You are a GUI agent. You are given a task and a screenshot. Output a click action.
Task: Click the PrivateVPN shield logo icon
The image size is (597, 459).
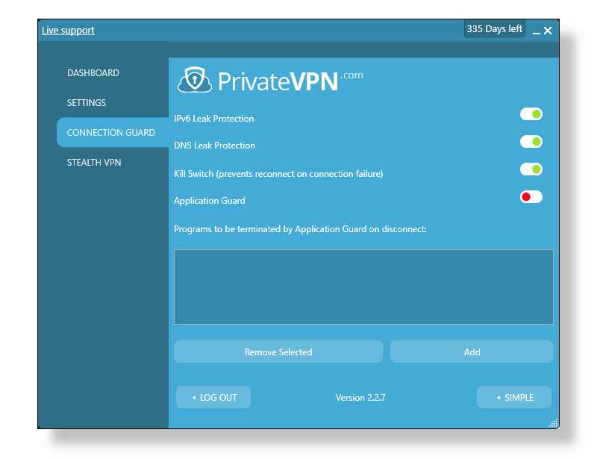[196, 78]
